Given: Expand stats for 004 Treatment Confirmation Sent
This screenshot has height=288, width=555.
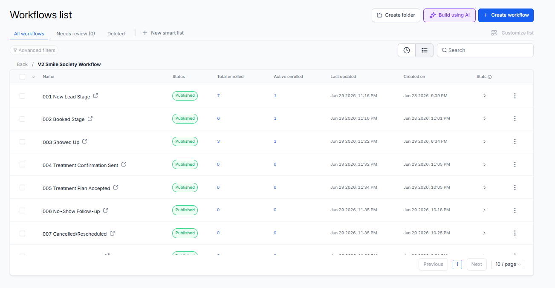Looking at the screenshot, I should click(x=484, y=164).
